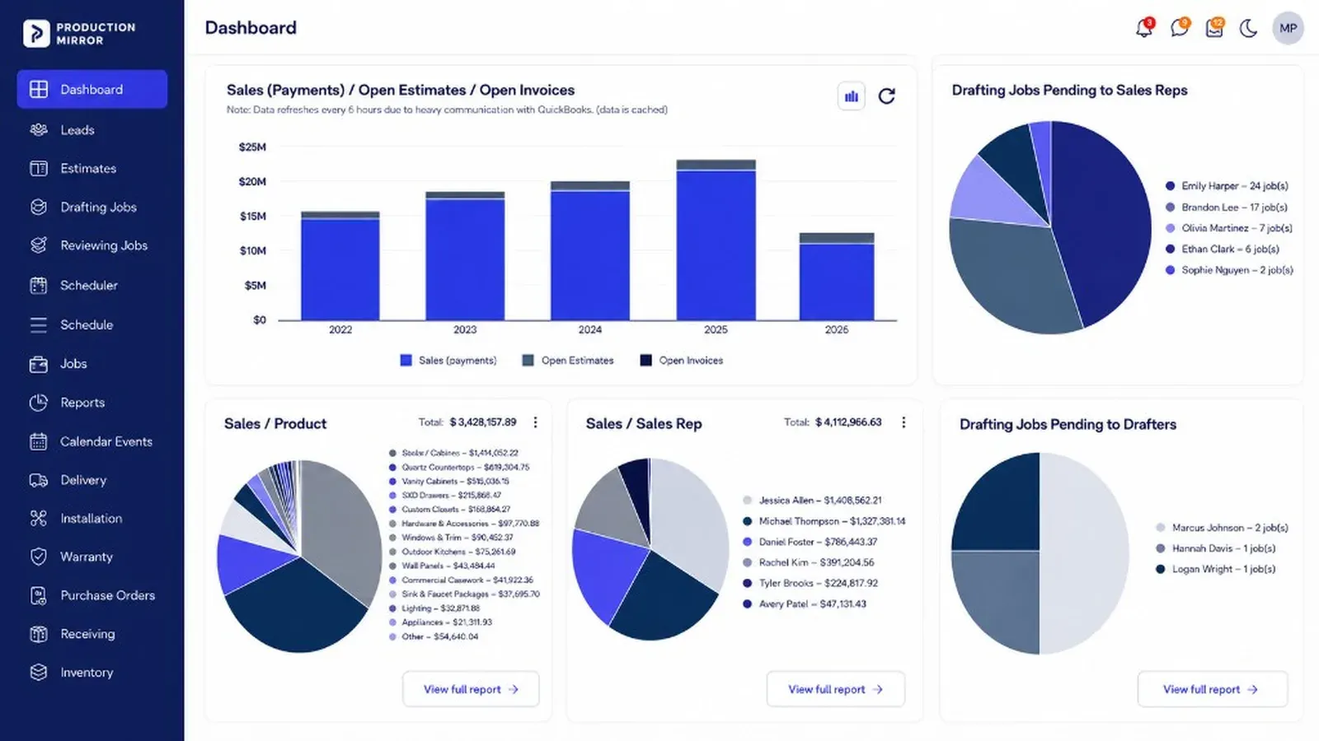Viewport: 1319px width, 741px height.
Task: Click the Reports pie icon
Action: (x=39, y=403)
